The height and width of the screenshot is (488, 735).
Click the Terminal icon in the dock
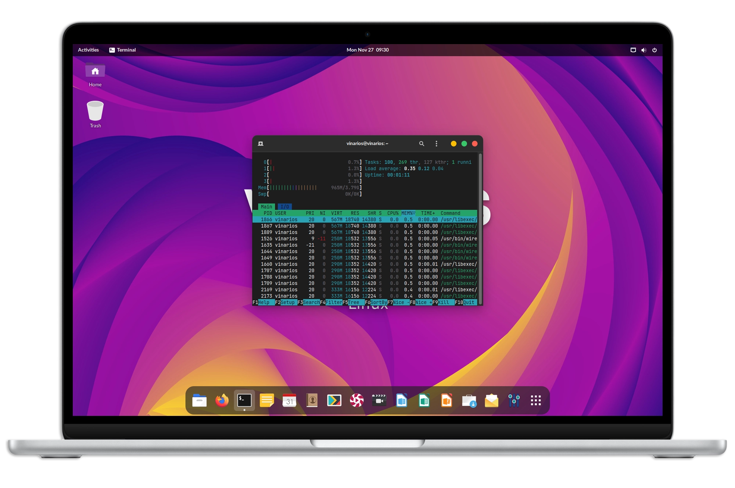pyautogui.click(x=244, y=400)
